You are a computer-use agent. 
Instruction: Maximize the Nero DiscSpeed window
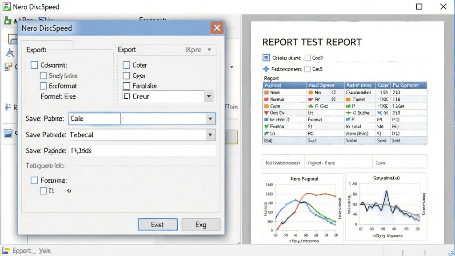pyautogui.click(x=419, y=6)
